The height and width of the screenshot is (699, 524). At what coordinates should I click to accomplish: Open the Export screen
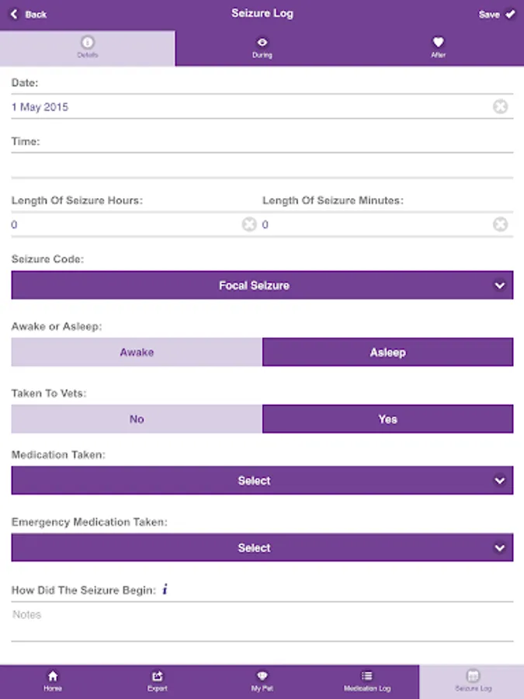point(158,681)
